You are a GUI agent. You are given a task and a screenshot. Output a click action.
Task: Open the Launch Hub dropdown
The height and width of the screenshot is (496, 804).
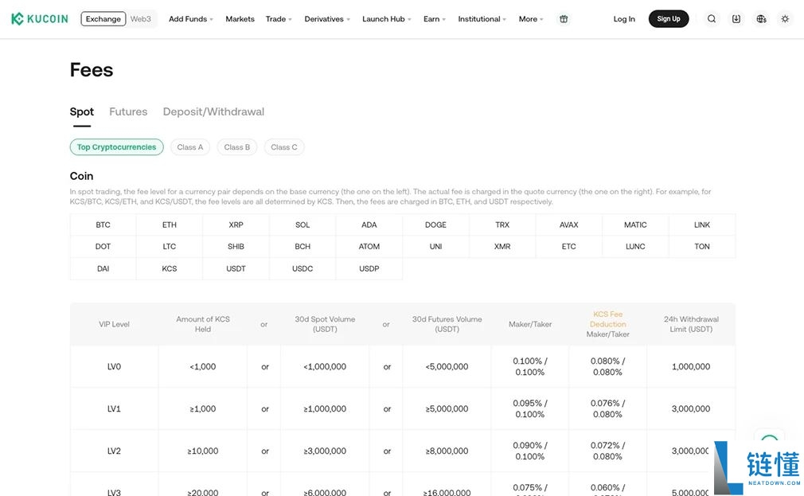386,19
